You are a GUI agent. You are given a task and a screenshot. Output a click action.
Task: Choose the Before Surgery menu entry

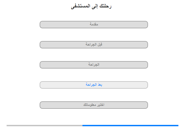coord(94,45)
